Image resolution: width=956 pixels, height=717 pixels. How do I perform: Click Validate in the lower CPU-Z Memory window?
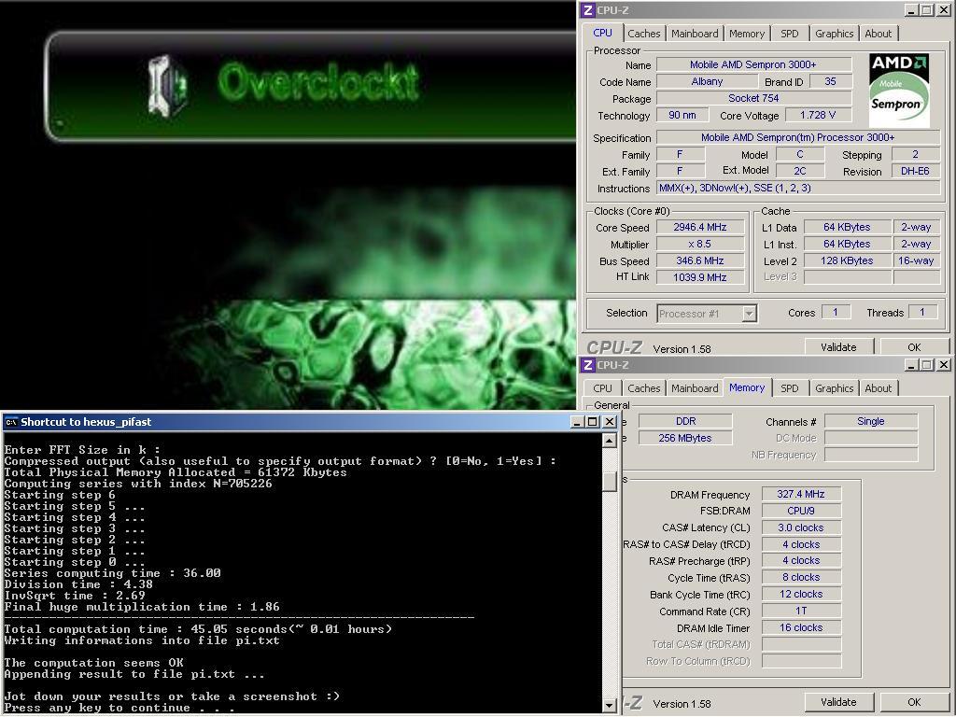point(838,702)
